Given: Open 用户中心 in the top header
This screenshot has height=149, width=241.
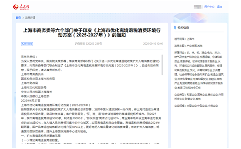Looking at the screenshot, I should tap(209, 7).
